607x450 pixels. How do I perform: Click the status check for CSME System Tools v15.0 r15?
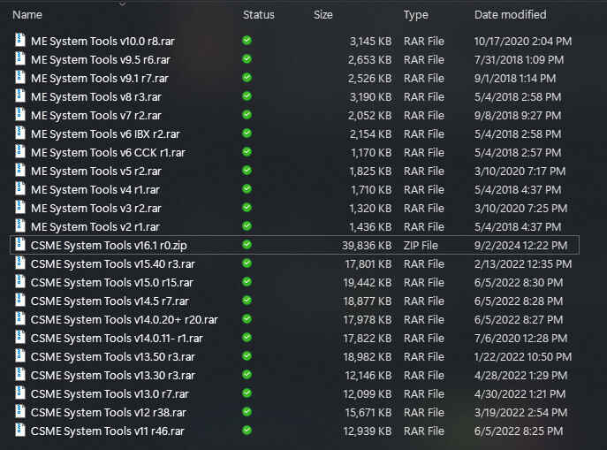tap(247, 282)
